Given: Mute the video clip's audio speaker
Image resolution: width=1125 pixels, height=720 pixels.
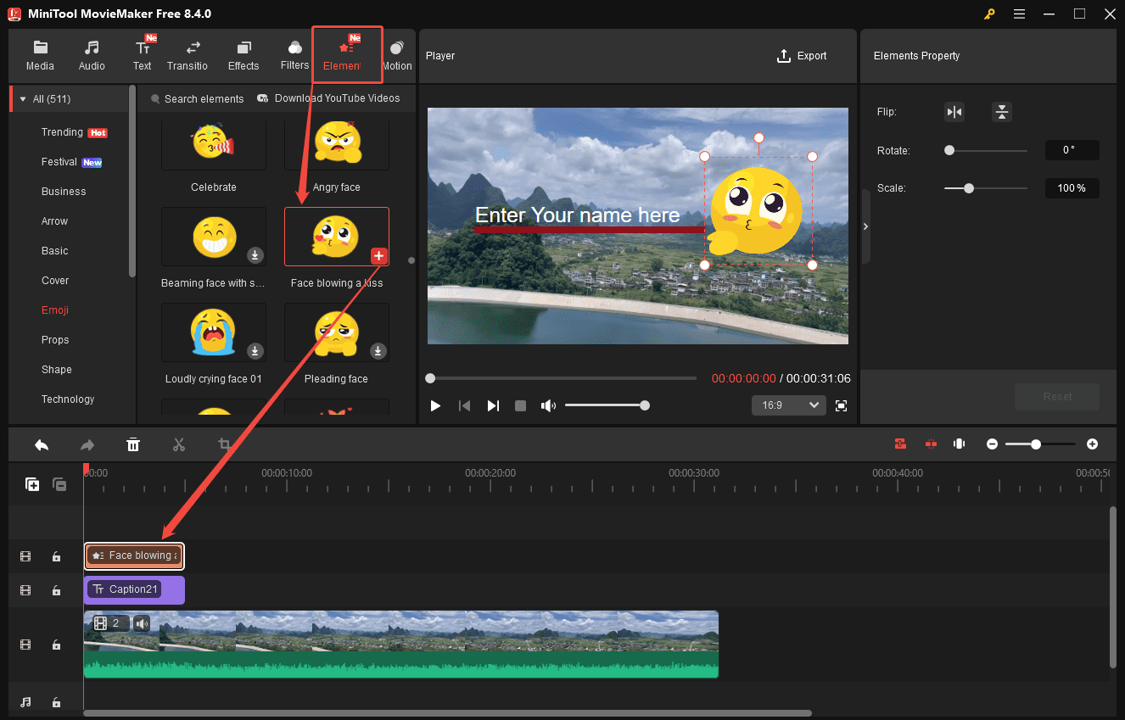Looking at the screenshot, I should coord(142,622).
